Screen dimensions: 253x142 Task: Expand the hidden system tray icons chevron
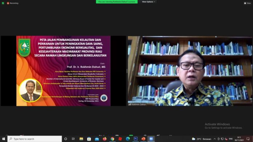click(x=214, y=139)
